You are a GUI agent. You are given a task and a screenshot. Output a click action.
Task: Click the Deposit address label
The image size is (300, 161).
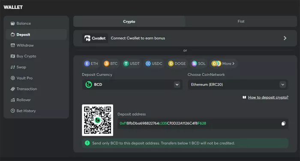(132, 114)
